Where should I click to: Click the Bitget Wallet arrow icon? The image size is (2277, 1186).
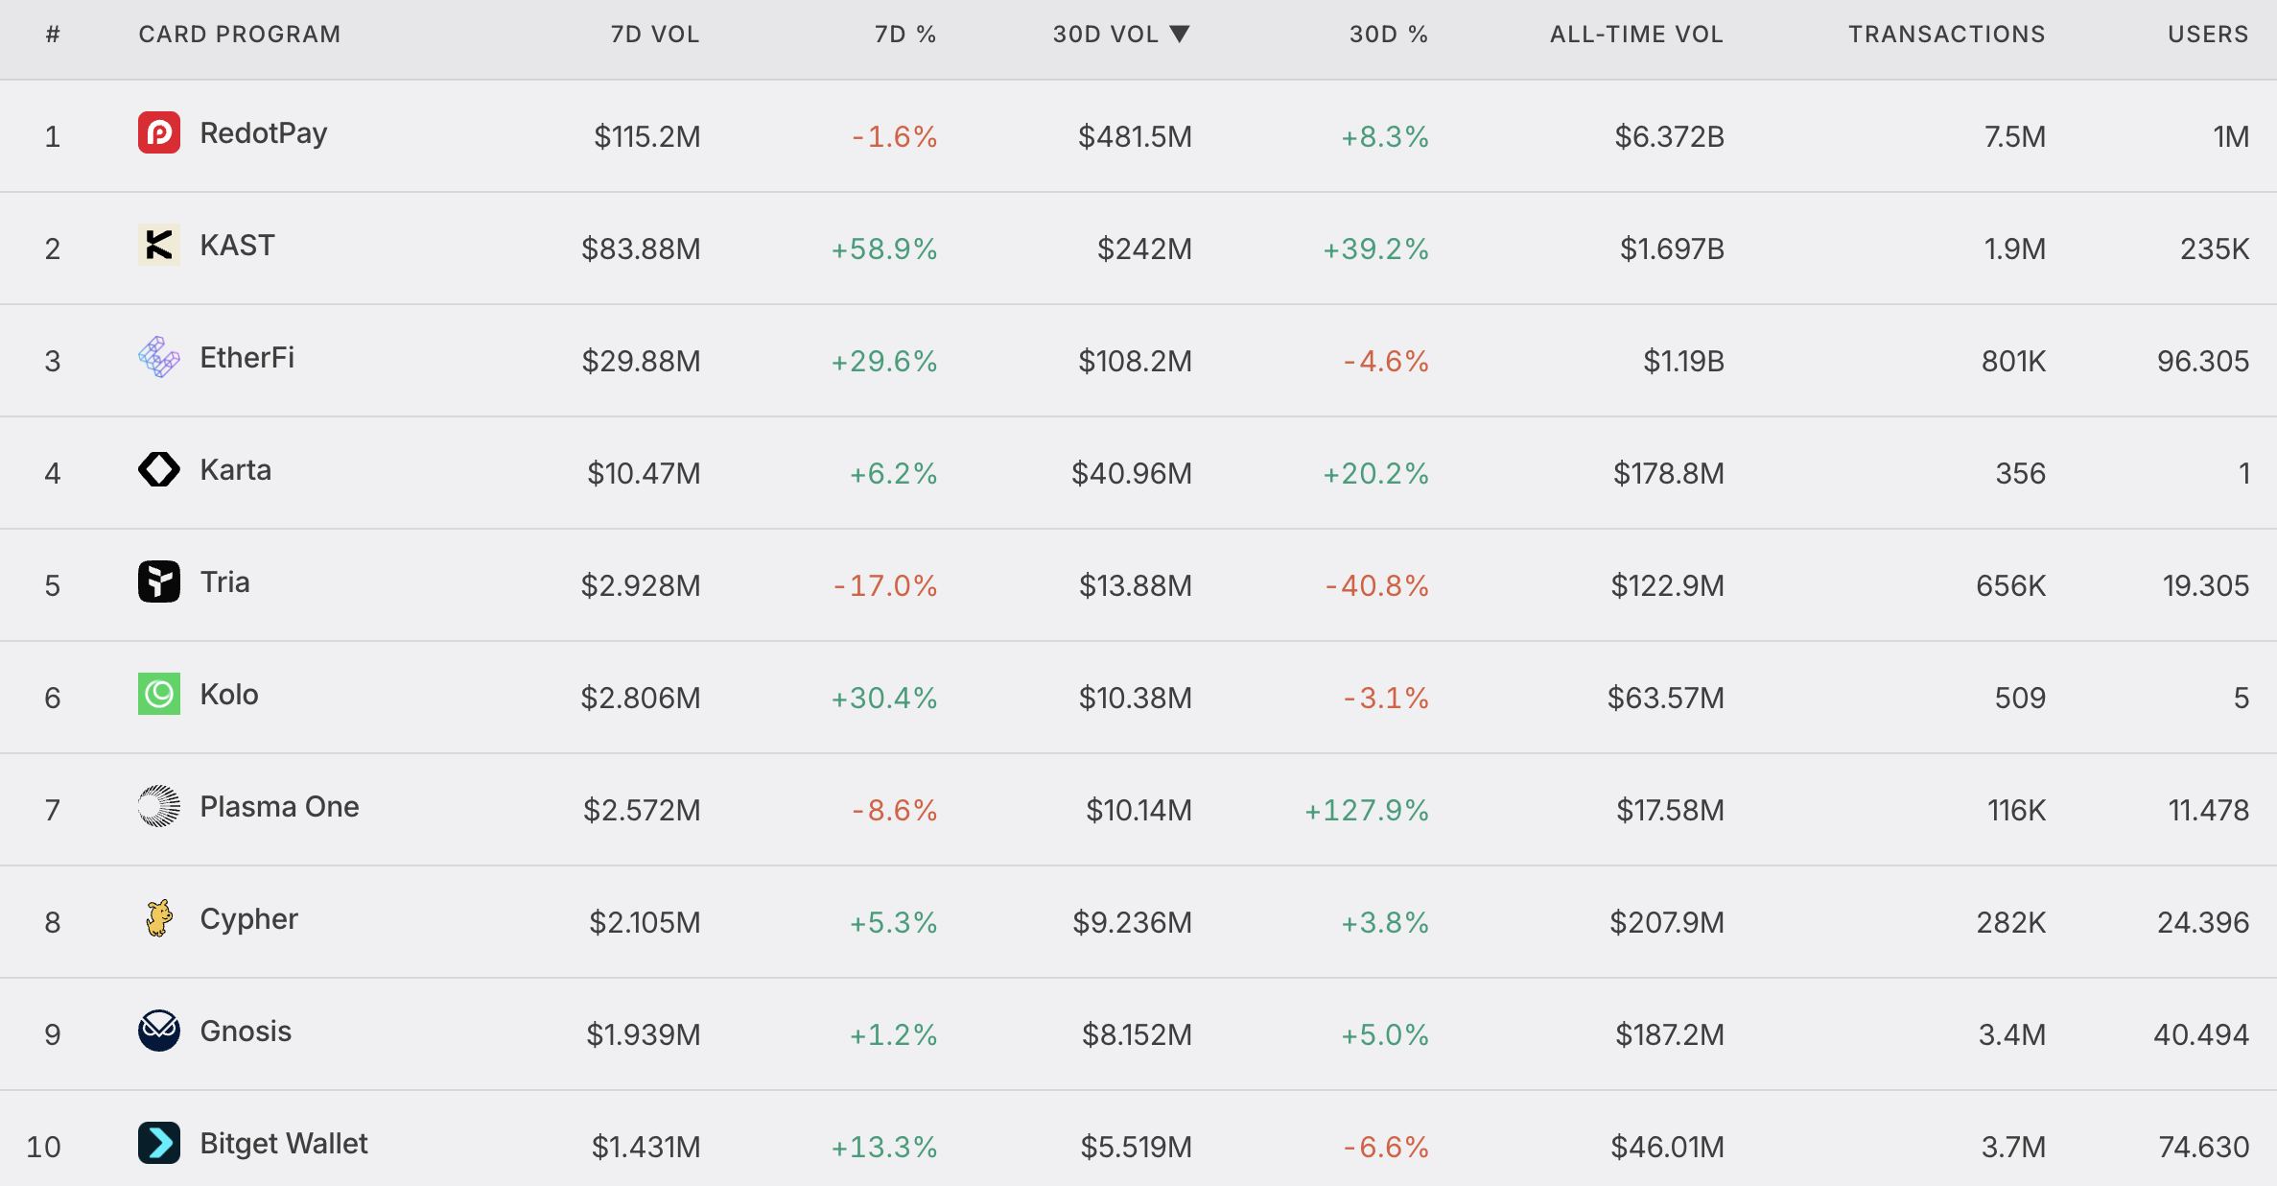click(x=159, y=1143)
